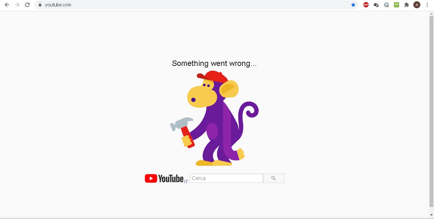Open the profile avatar labeled A
The image size is (434, 219).
[417, 5]
